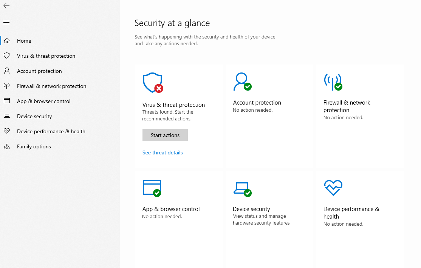
Task: Open Virus & threat protection card title
Action: pyautogui.click(x=173, y=105)
